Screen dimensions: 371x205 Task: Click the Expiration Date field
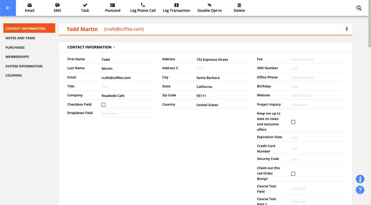(x=317, y=137)
